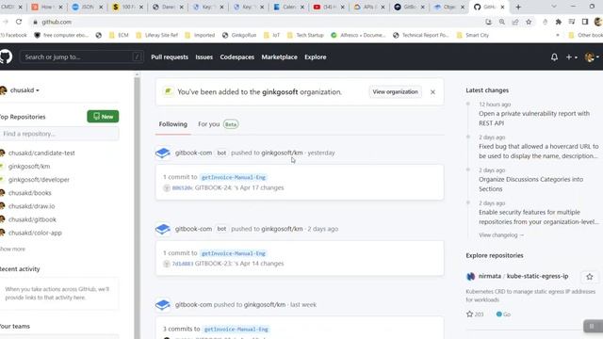603x339 pixels.
Task: Switch to the For you tab
Action: pos(218,124)
